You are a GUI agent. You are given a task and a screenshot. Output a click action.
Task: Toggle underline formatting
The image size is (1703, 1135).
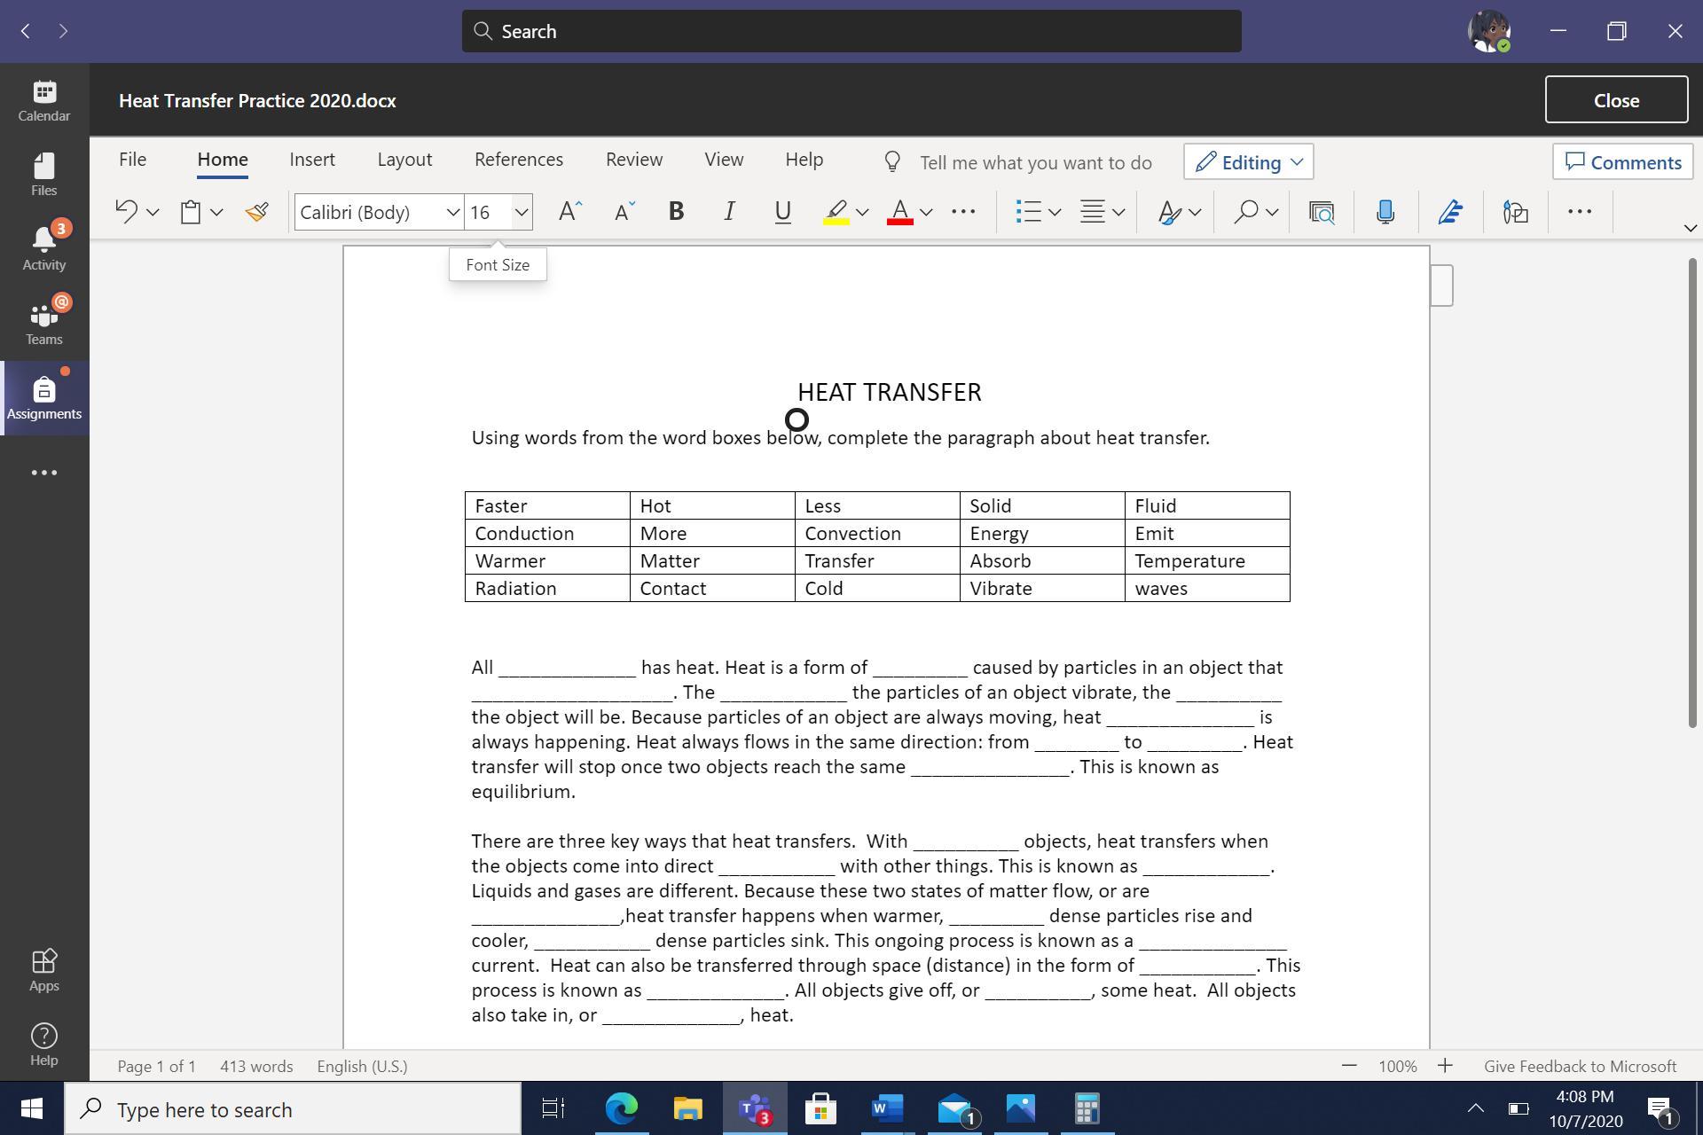pyautogui.click(x=782, y=212)
